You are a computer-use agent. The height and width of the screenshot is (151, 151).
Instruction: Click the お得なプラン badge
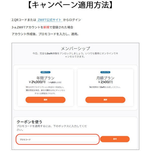46,72
